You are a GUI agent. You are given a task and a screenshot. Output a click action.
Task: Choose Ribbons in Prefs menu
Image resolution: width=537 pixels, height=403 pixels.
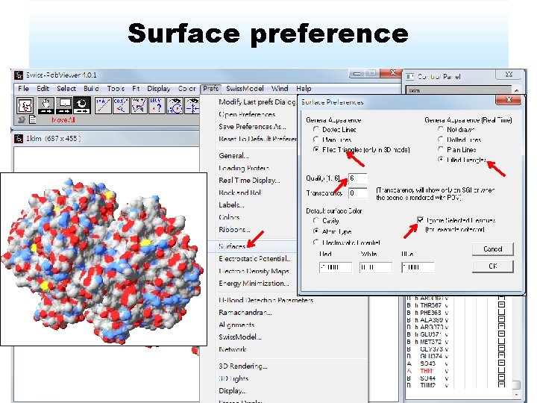click(x=234, y=229)
